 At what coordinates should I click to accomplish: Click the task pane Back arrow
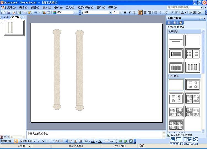(169, 23)
